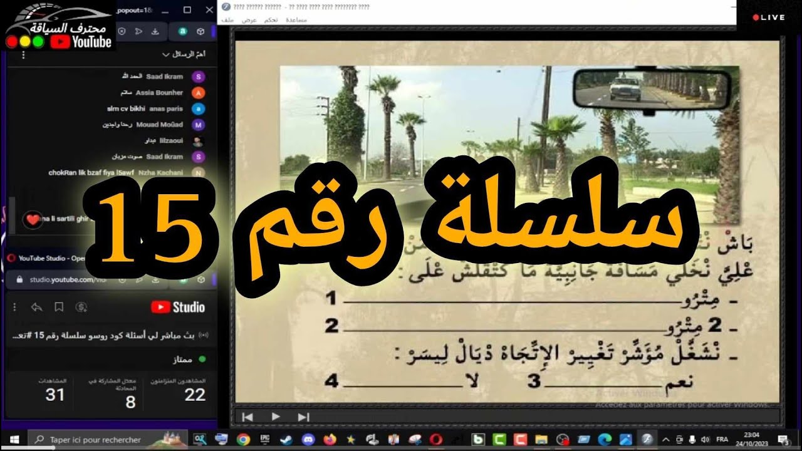Launch Firefox from the taskbar

click(330, 440)
